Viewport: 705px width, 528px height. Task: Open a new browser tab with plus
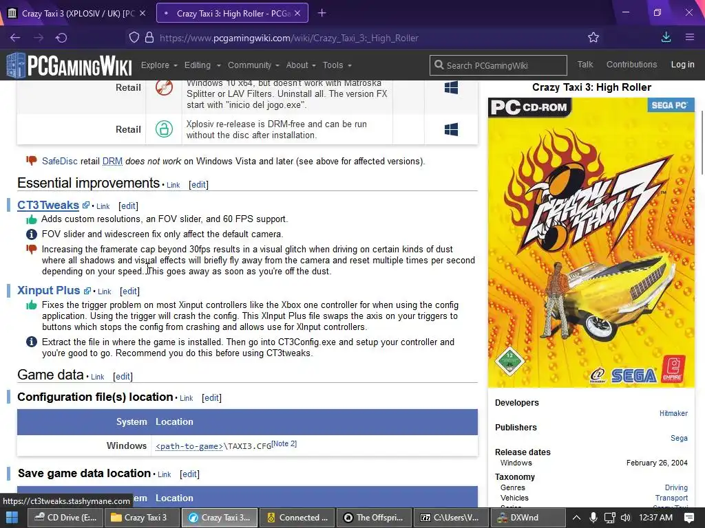point(322,13)
